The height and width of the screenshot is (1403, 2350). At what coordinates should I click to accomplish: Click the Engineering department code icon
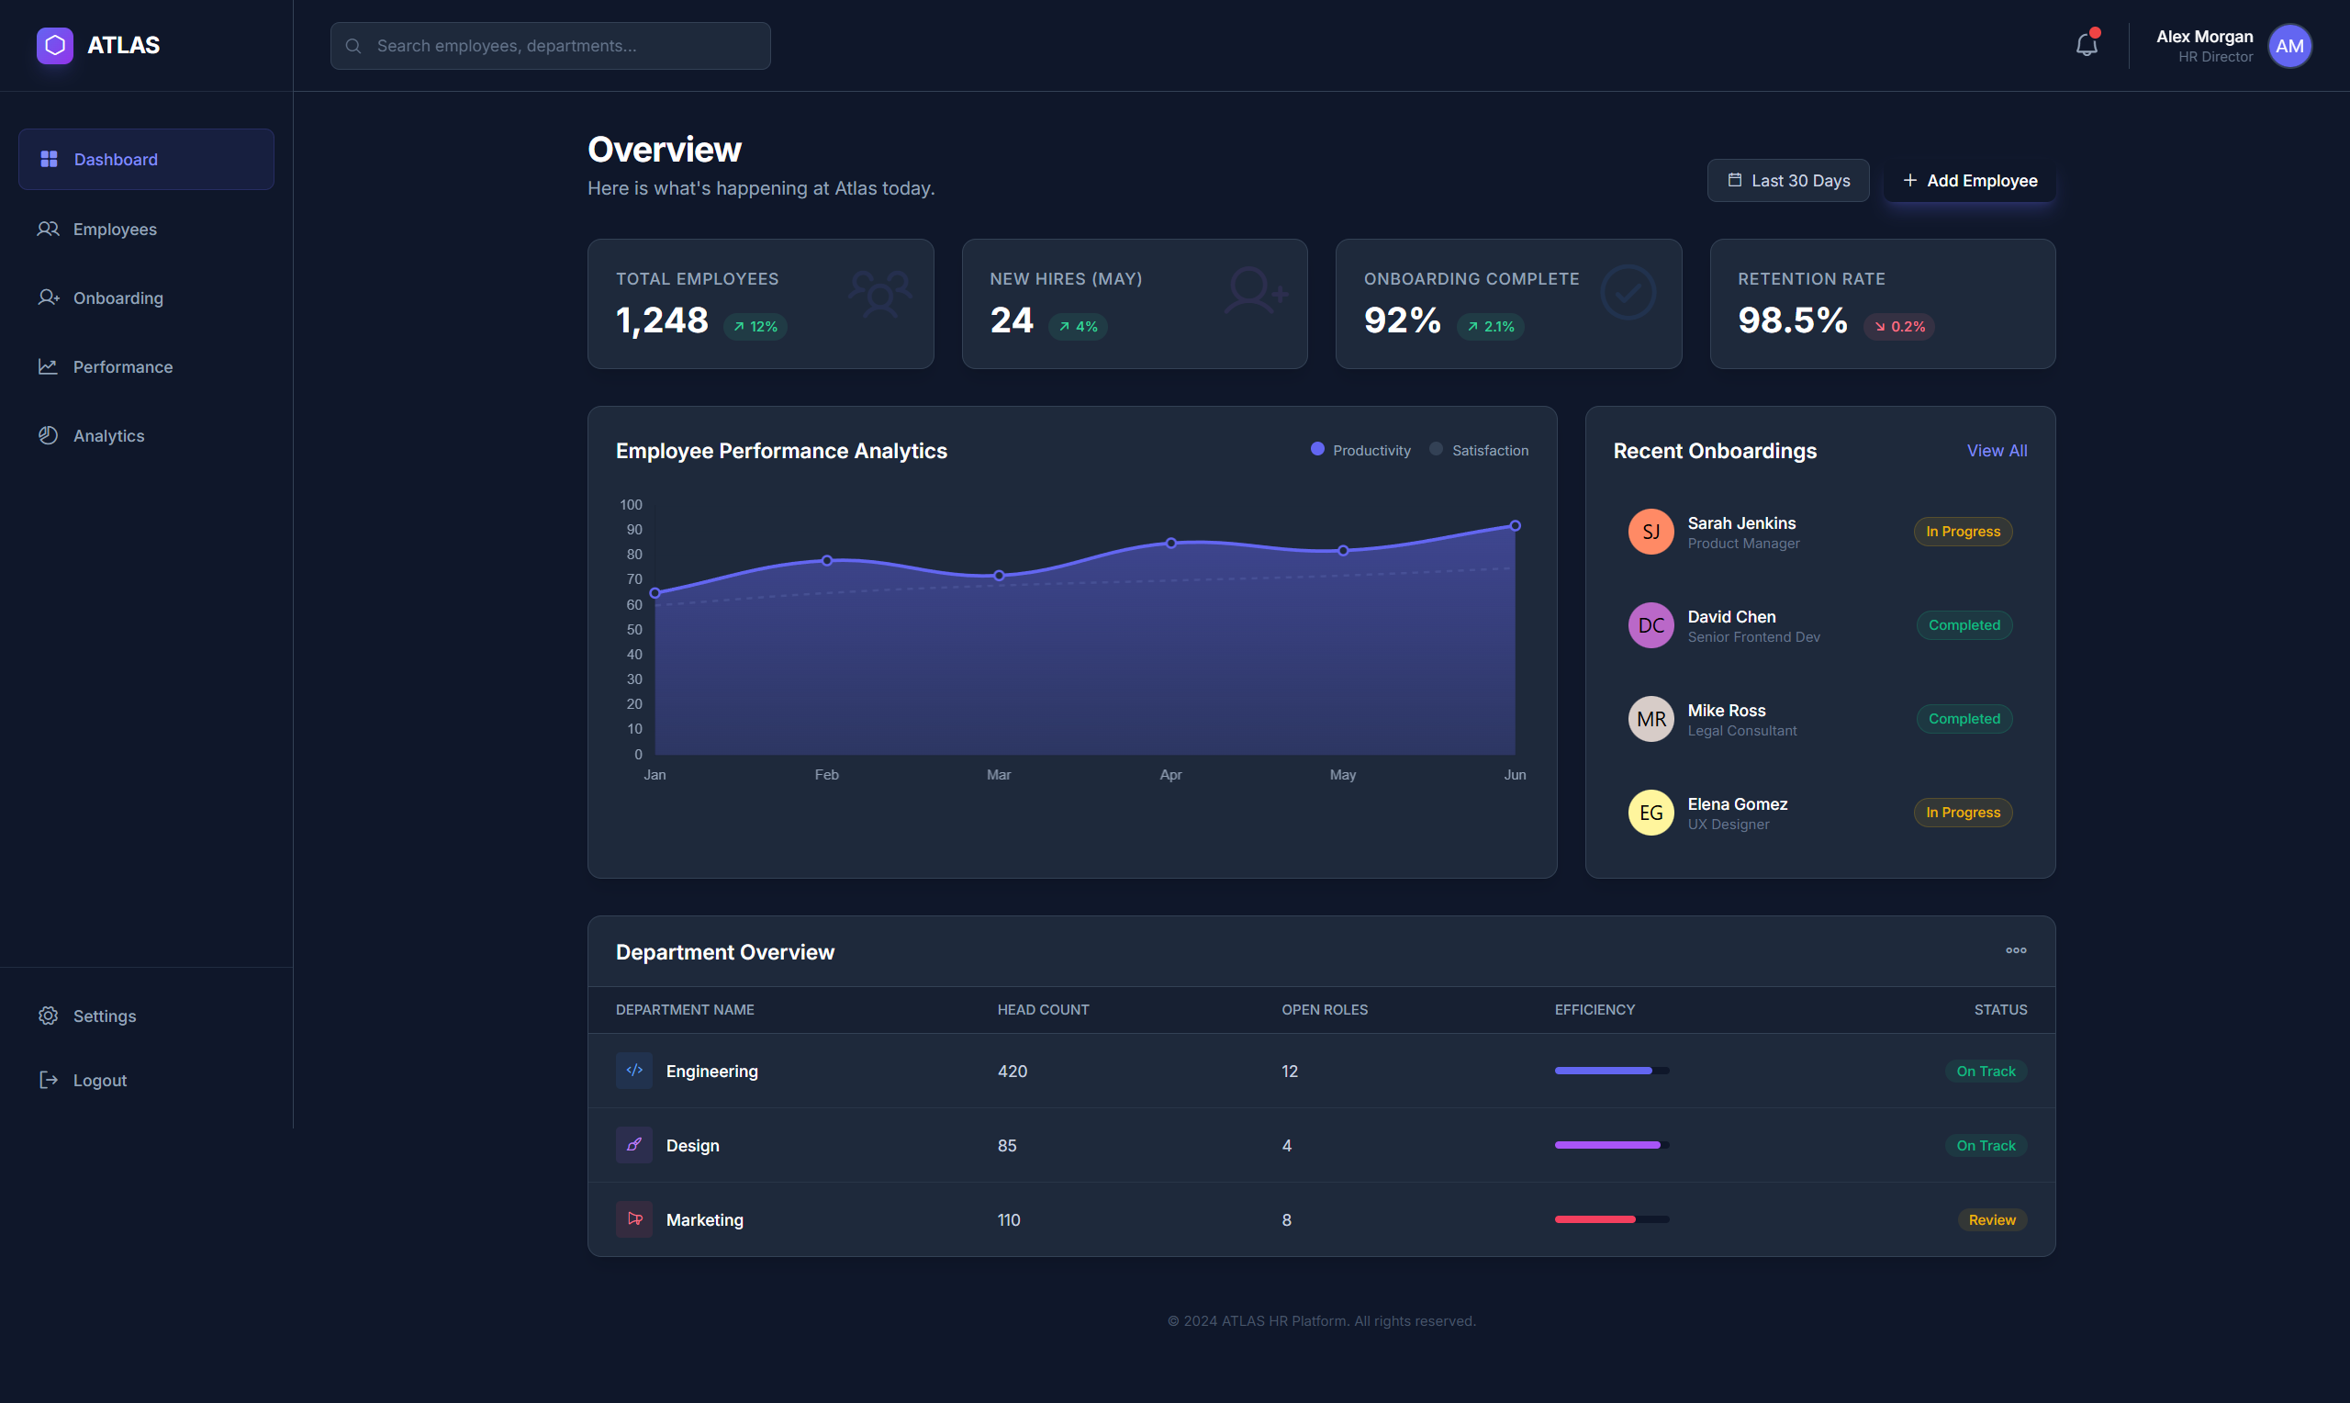tap(633, 1071)
